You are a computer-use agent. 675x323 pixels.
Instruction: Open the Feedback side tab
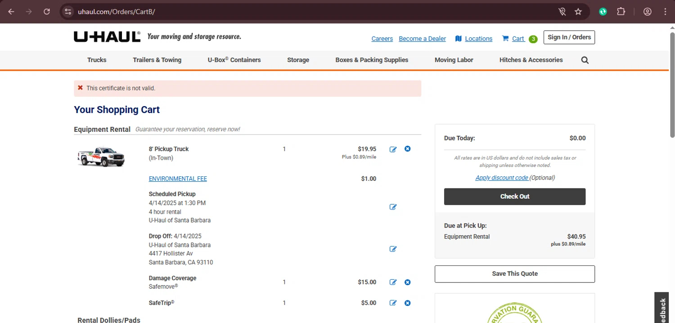coord(661,308)
